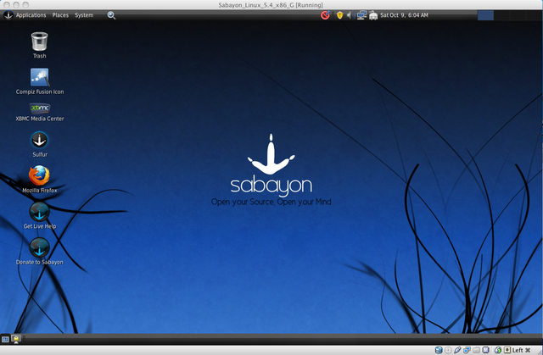
Task: Select the Mozilla Firefox desktop icon
Action: 40,180
